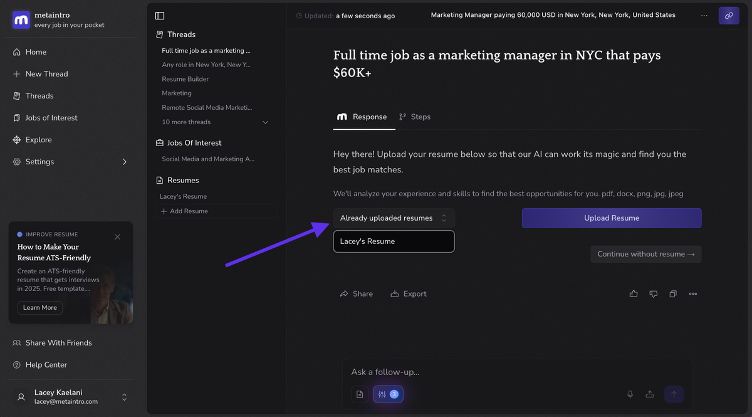752x417 pixels.
Task: Click Continue without resume
Action: point(645,254)
